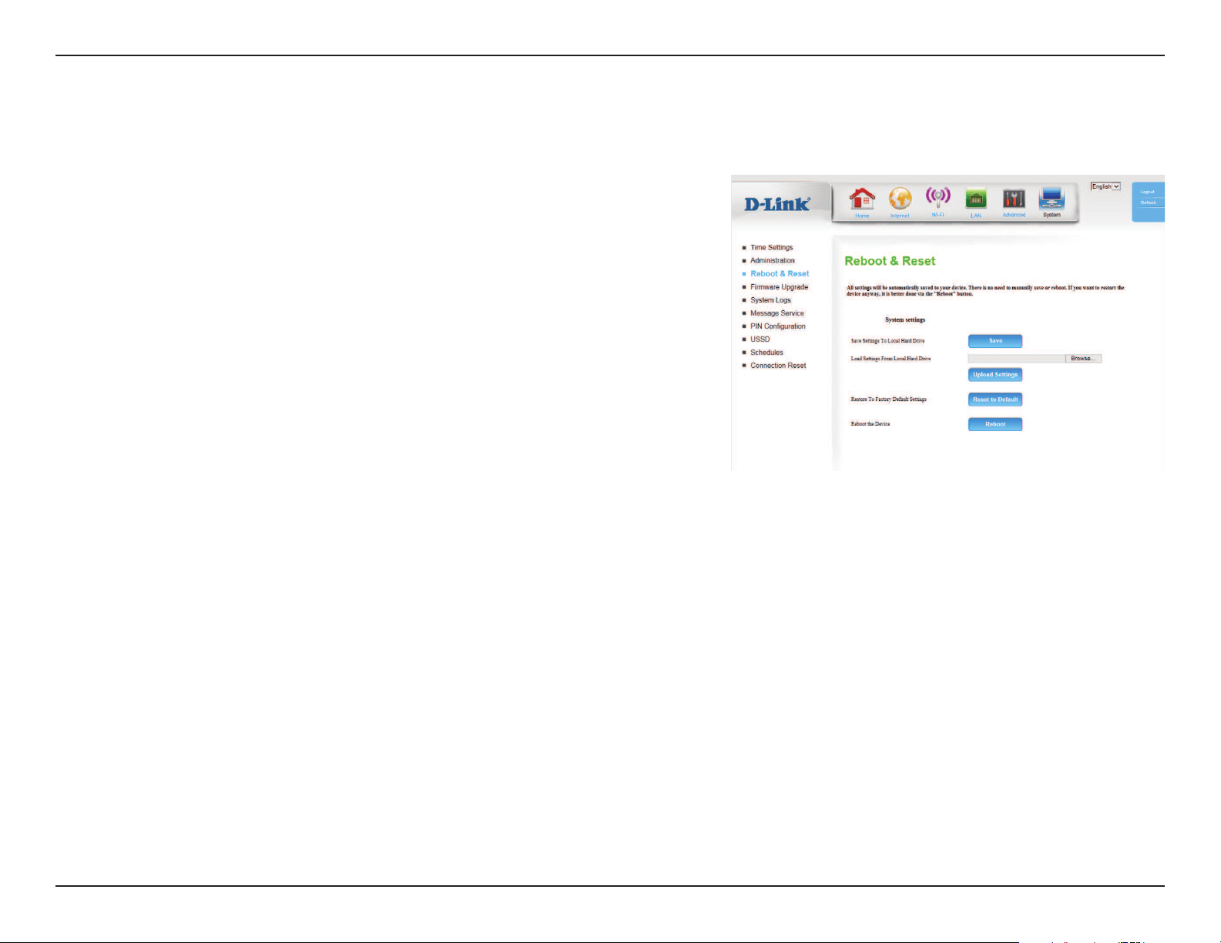Open the Advanced tools icon

point(1014,199)
